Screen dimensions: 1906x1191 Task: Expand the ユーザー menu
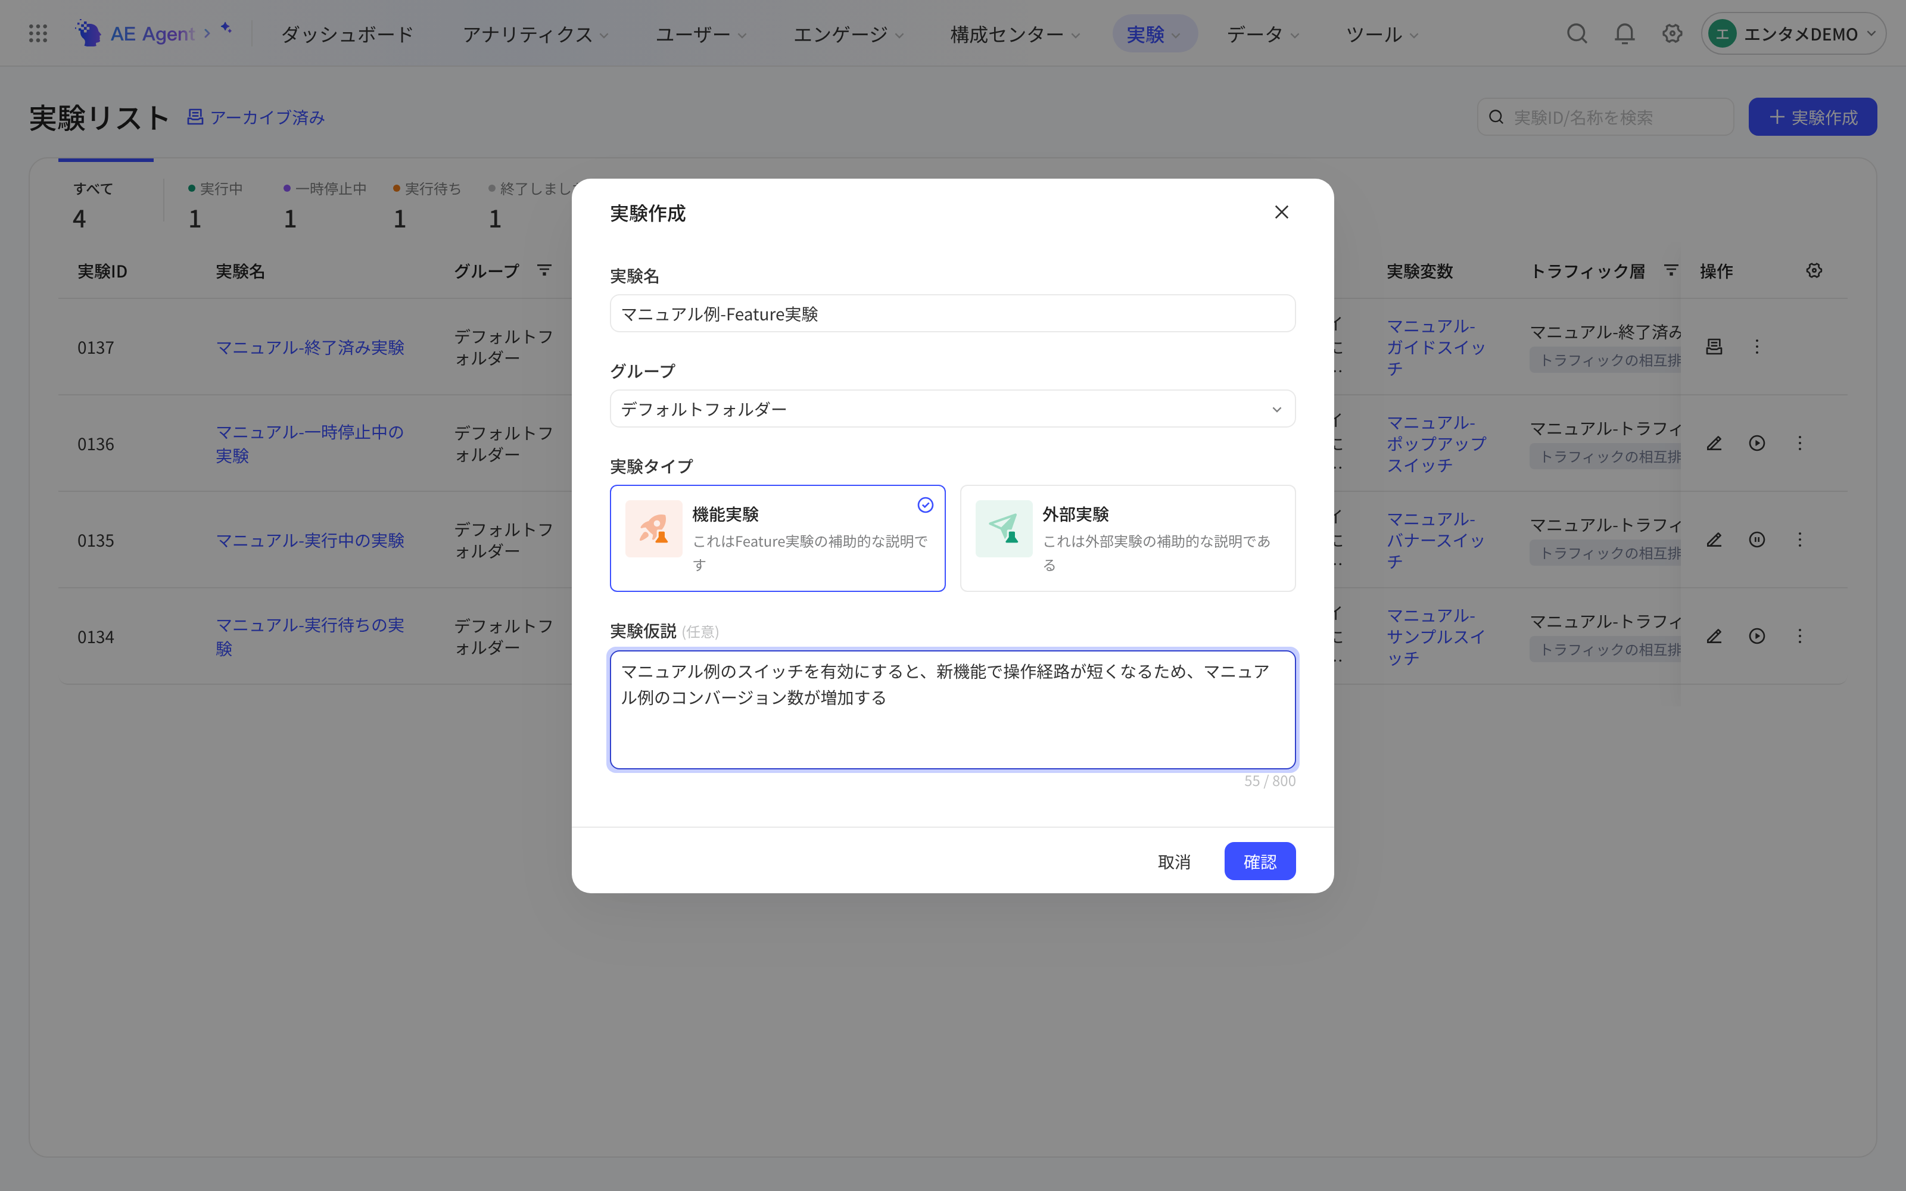click(701, 34)
